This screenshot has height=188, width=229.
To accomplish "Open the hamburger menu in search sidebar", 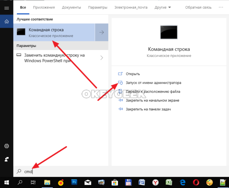I will click(6, 8).
